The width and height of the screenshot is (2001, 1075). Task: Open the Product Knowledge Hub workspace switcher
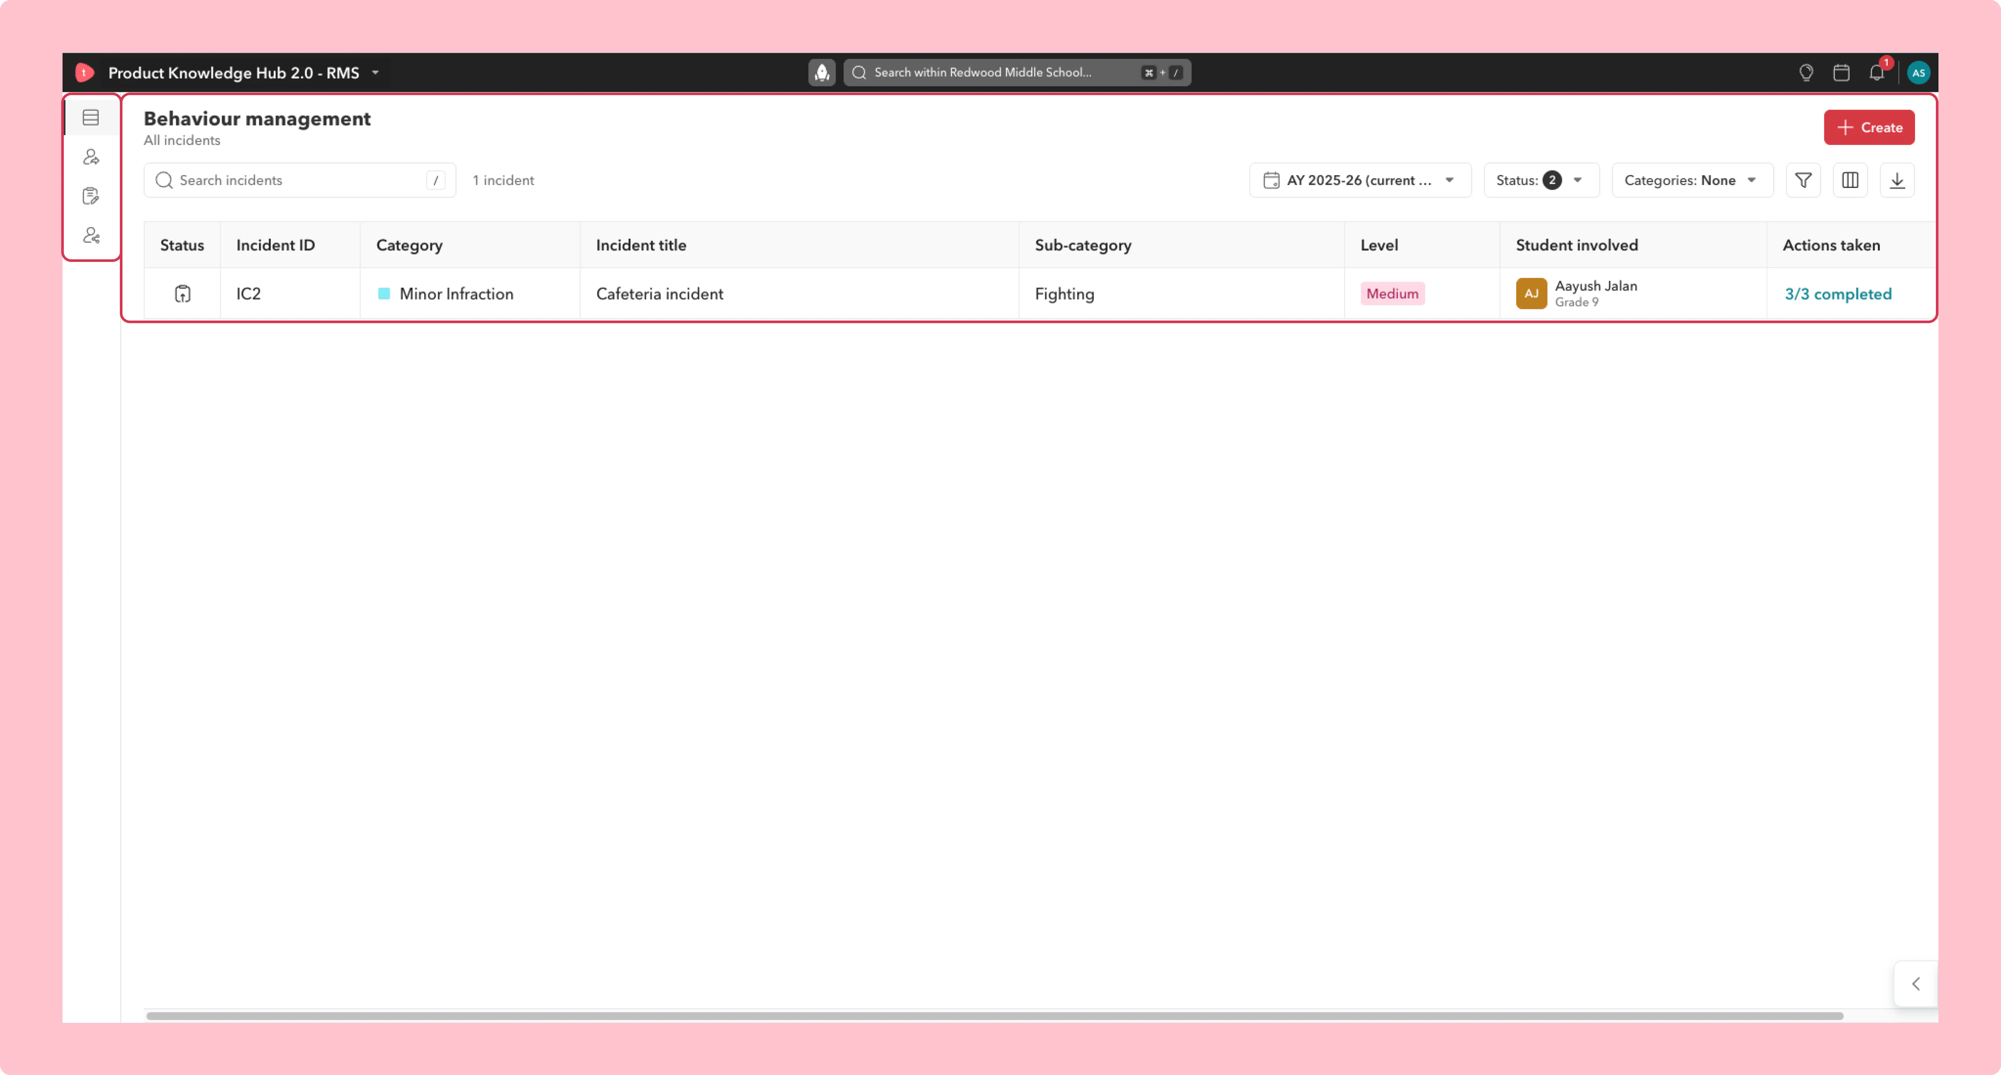[244, 72]
